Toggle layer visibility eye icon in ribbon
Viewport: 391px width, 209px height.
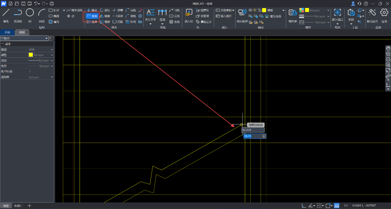tap(250, 10)
